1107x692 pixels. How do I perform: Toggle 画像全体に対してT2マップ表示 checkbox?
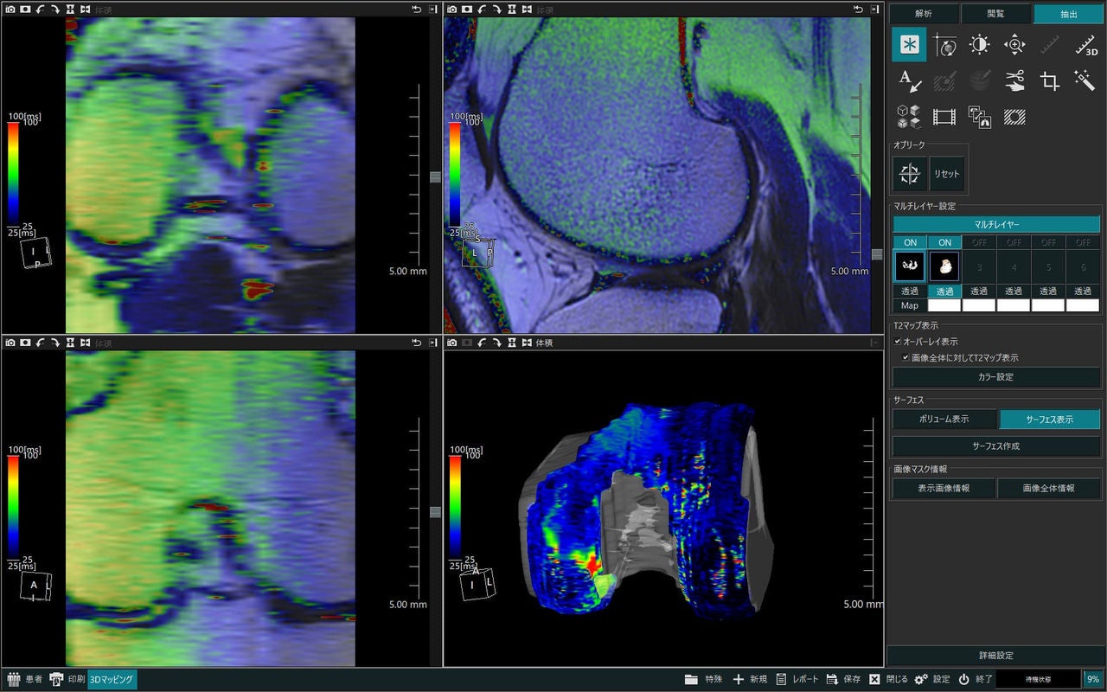(x=905, y=357)
